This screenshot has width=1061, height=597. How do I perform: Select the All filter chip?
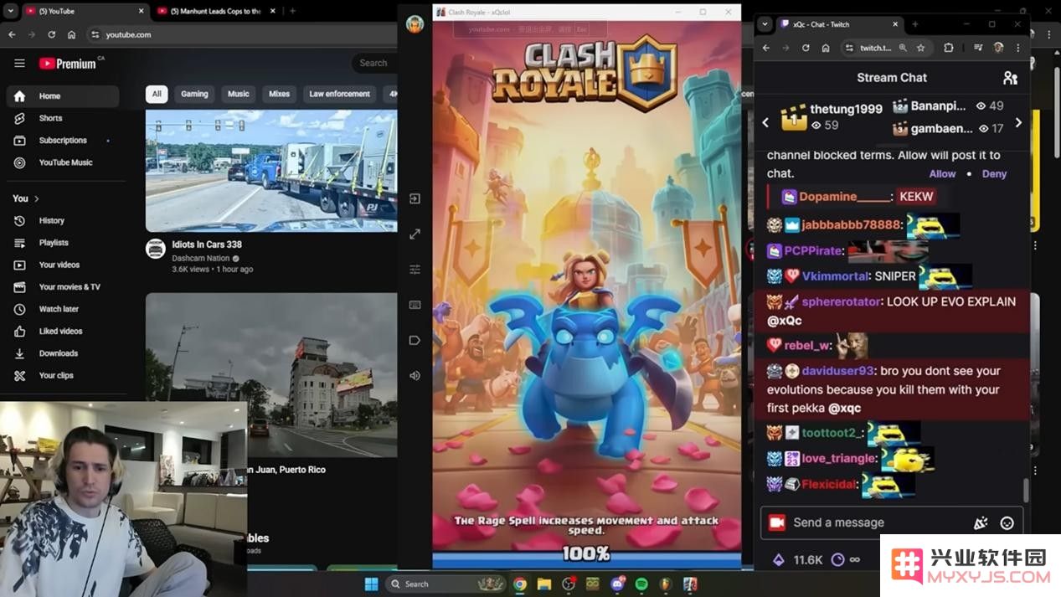pos(157,94)
